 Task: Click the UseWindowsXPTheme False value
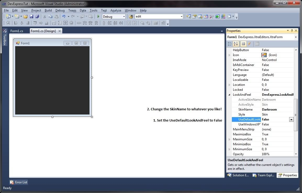[265, 124]
